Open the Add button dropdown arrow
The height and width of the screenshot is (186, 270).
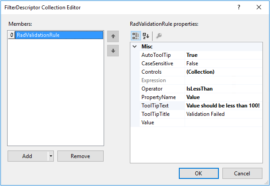pos(51,156)
